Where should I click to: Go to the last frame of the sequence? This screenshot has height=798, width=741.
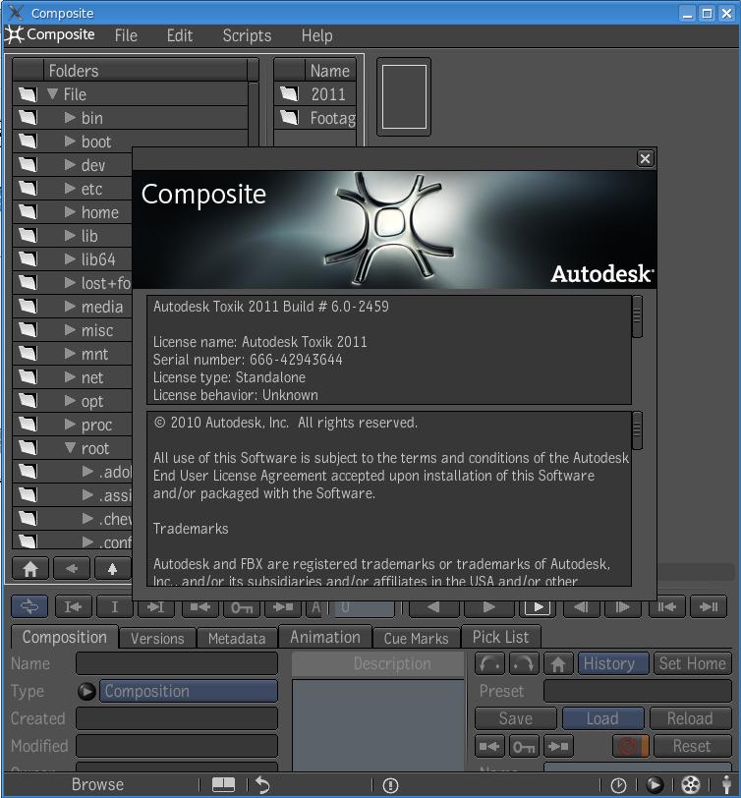click(709, 606)
